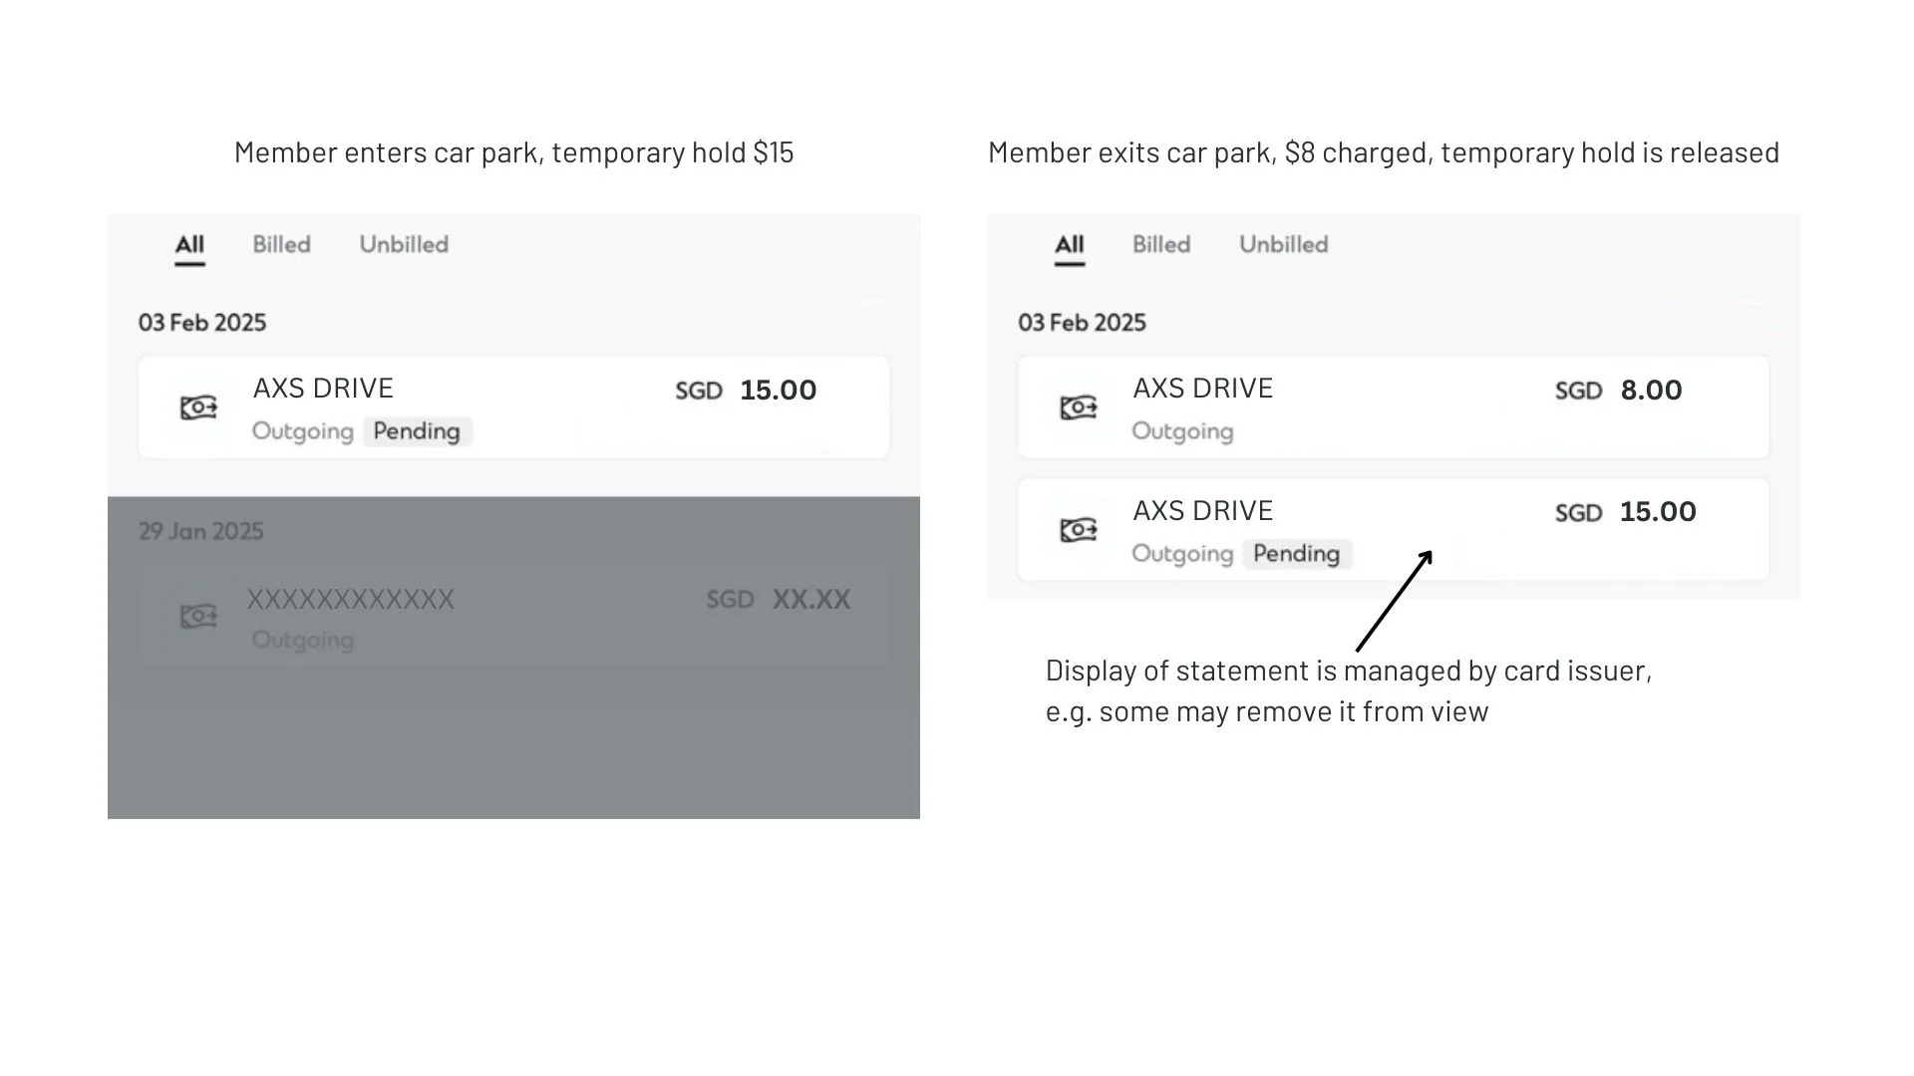This screenshot has height=1076, width=1914.
Task: Click the SGD 8.00 amount
Action: pos(1618,391)
